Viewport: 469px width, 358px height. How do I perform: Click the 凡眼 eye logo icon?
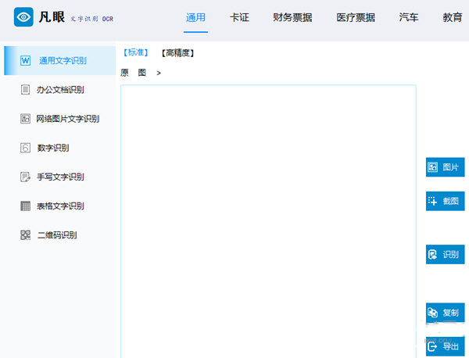pos(23,16)
